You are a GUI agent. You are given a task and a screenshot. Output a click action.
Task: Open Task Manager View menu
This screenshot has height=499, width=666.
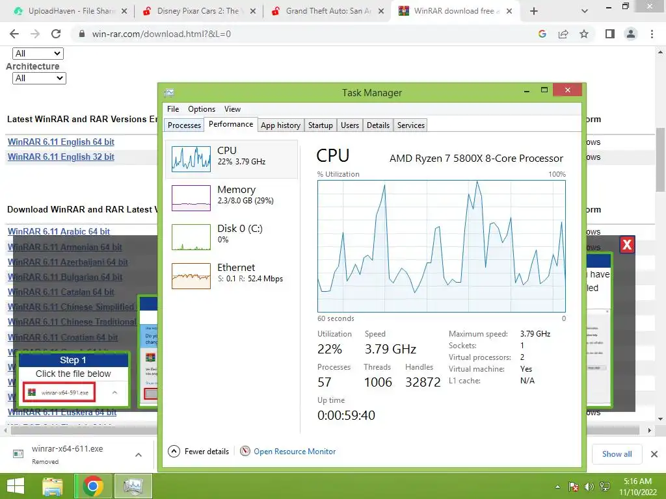pyautogui.click(x=232, y=109)
